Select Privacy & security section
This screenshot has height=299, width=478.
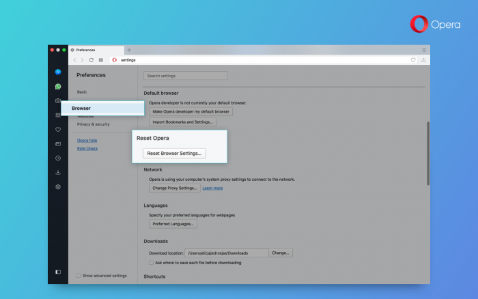click(x=94, y=124)
